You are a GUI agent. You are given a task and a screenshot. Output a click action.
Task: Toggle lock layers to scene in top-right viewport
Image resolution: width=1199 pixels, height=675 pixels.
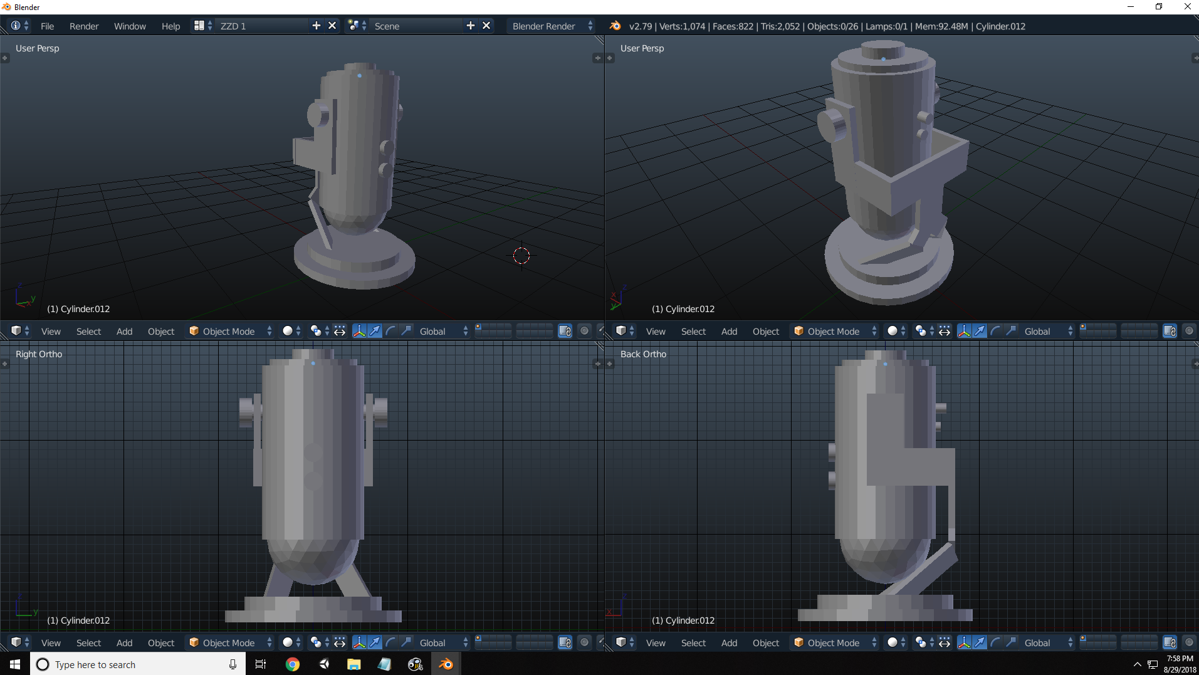tap(1170, 331)
